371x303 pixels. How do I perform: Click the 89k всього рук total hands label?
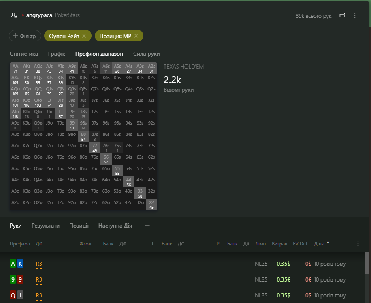pos(313,16)
